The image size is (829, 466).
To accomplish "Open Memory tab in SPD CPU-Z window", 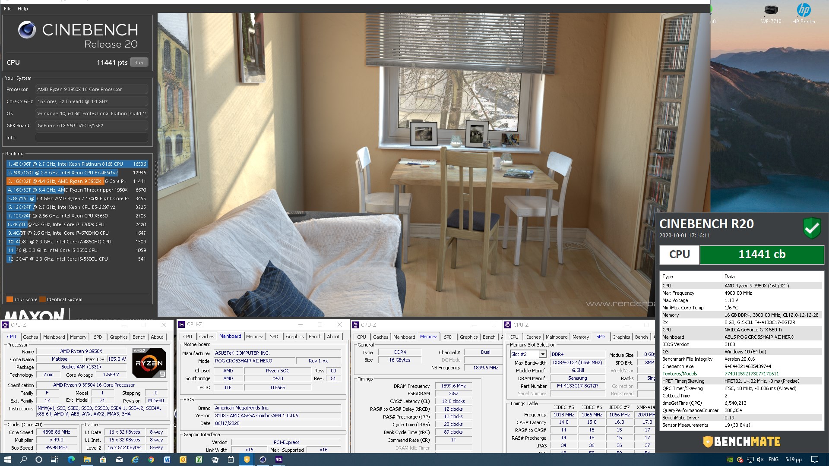I will [581, 337].
